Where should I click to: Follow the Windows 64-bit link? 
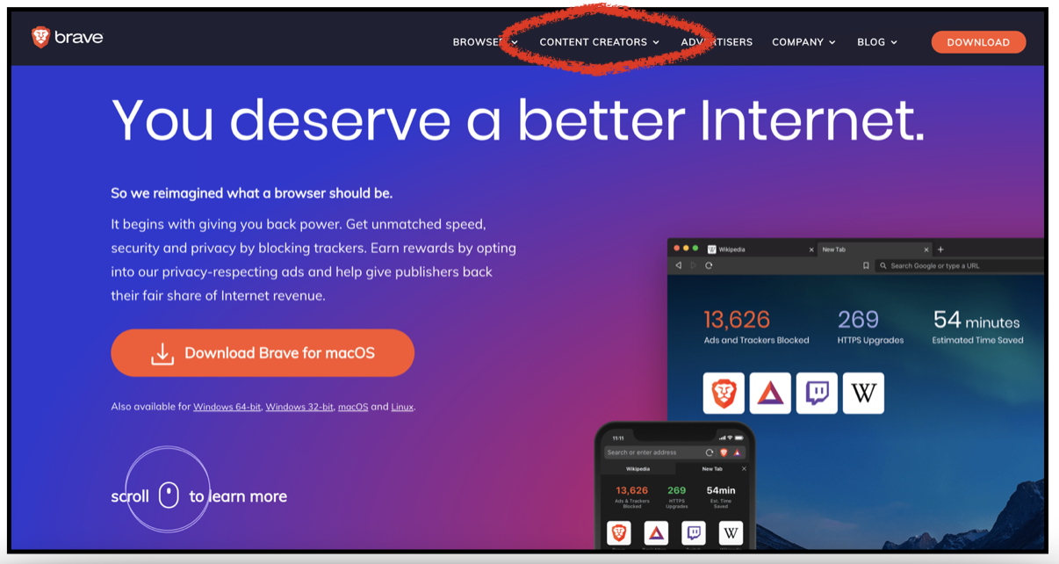(227, 407)
